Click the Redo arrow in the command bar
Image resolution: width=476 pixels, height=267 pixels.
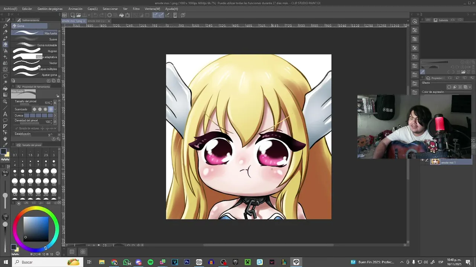point(102,15)
